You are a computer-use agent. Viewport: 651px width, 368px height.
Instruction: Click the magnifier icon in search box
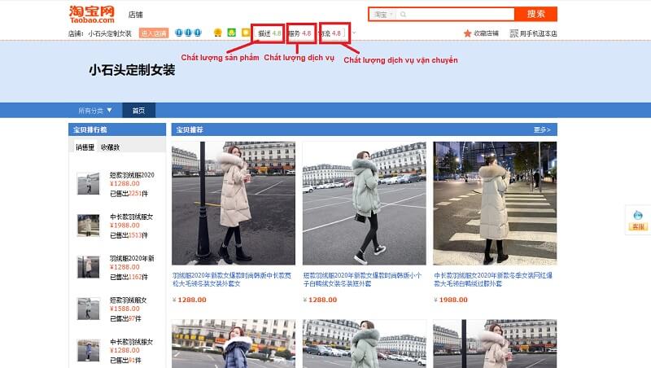403,15
